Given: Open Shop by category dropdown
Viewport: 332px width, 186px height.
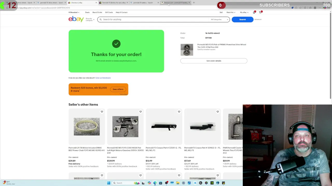Looking at the screenshot, I should point(90,19).
